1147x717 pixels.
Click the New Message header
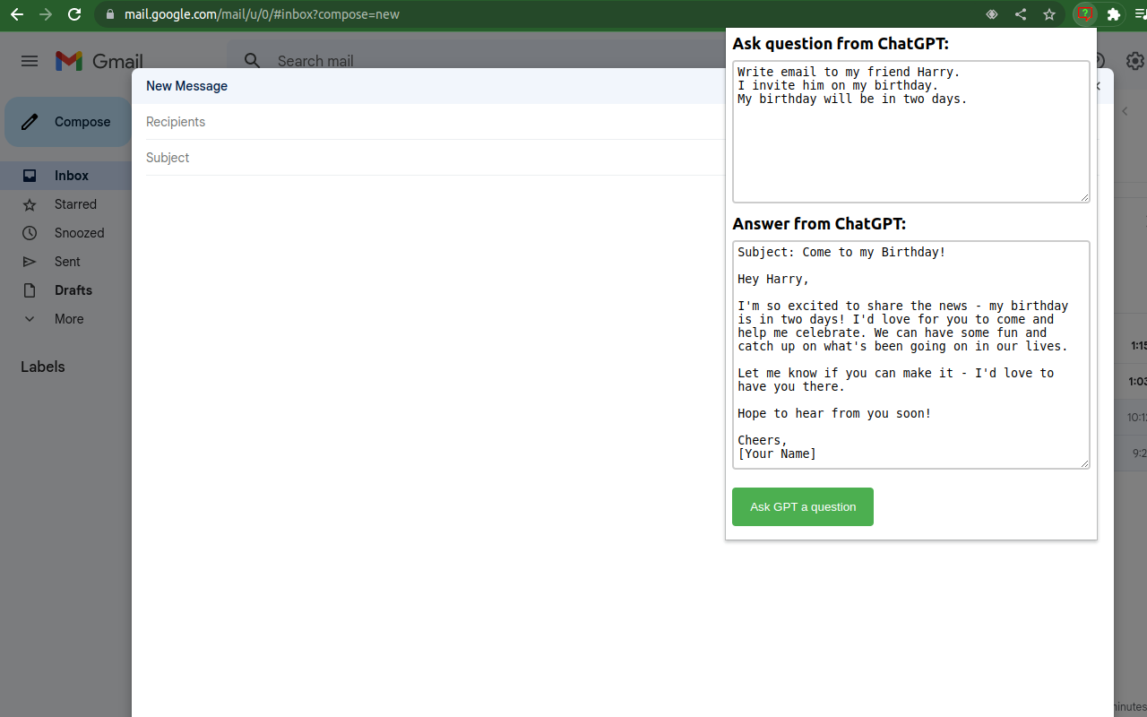click(186, 86)
